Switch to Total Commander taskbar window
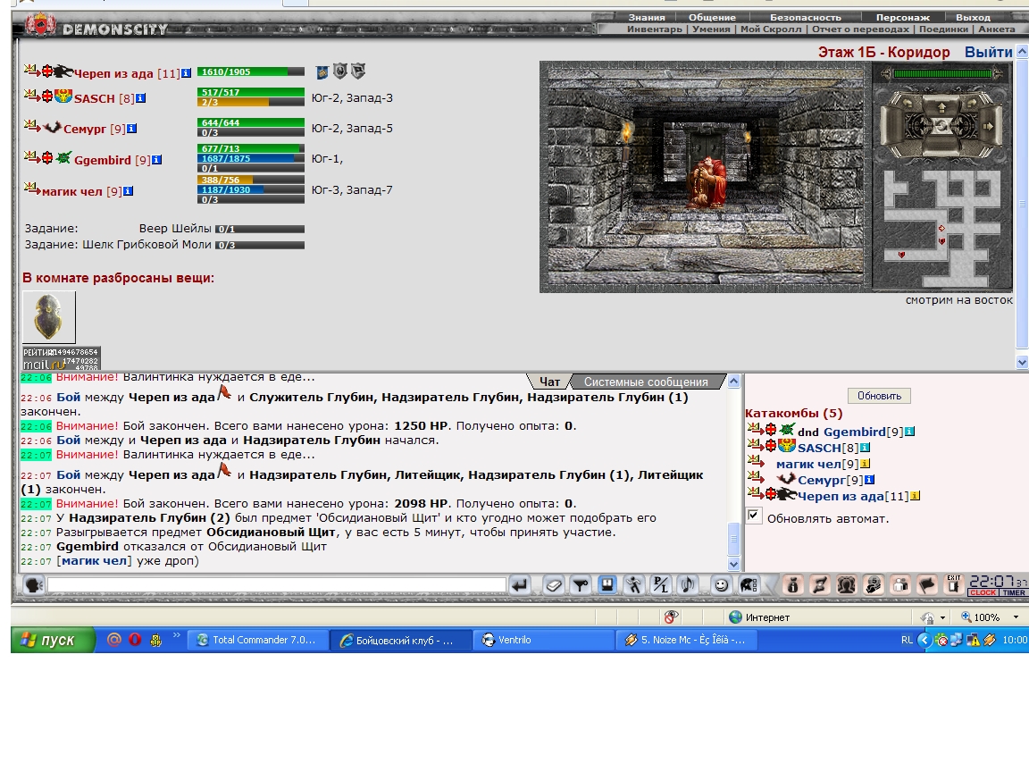The width and height of the screenshot is (1029, 772). coord(256,640)
